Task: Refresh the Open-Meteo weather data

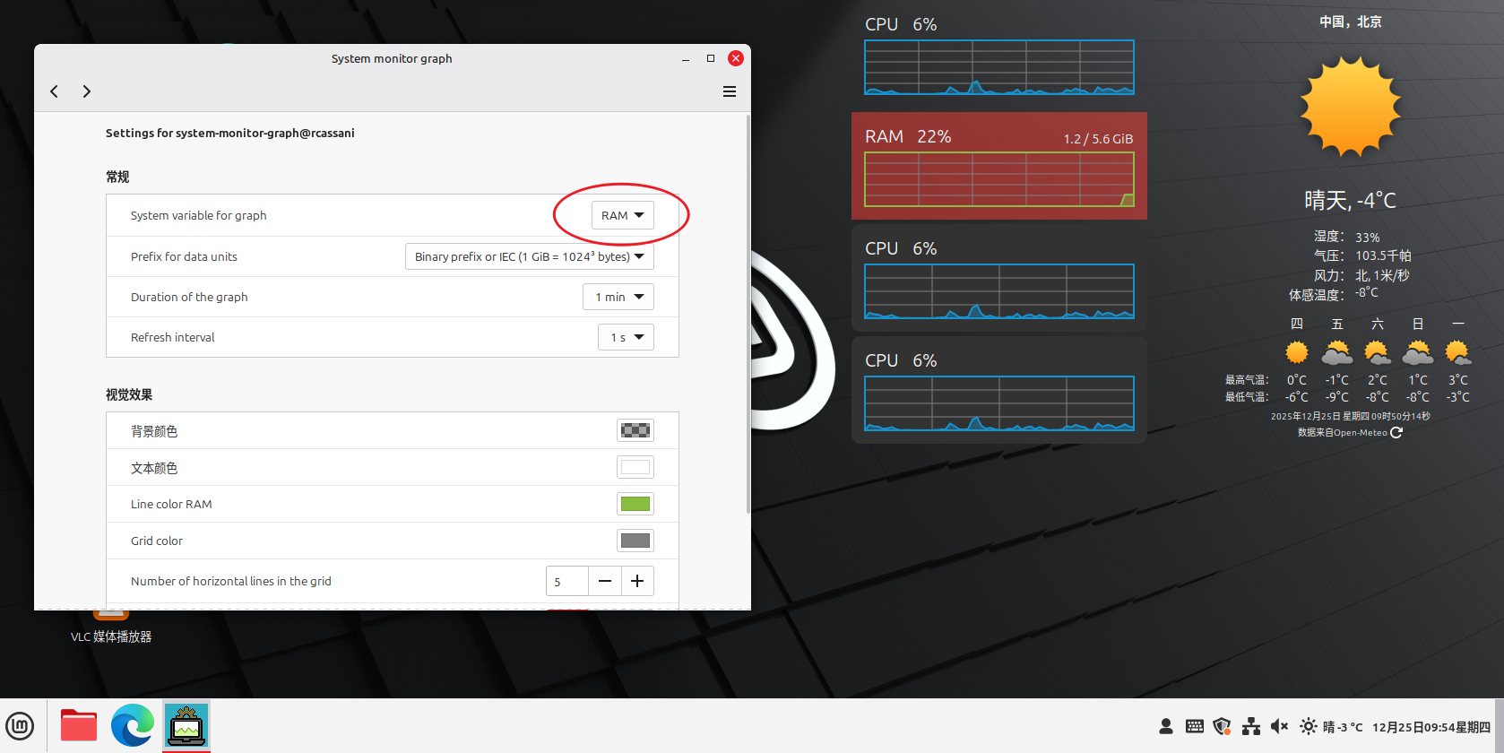Action: click(1396, 432)
